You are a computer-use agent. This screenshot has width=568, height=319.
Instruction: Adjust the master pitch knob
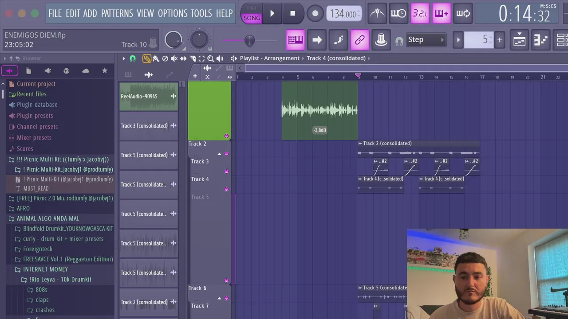[x=199, y=40]
